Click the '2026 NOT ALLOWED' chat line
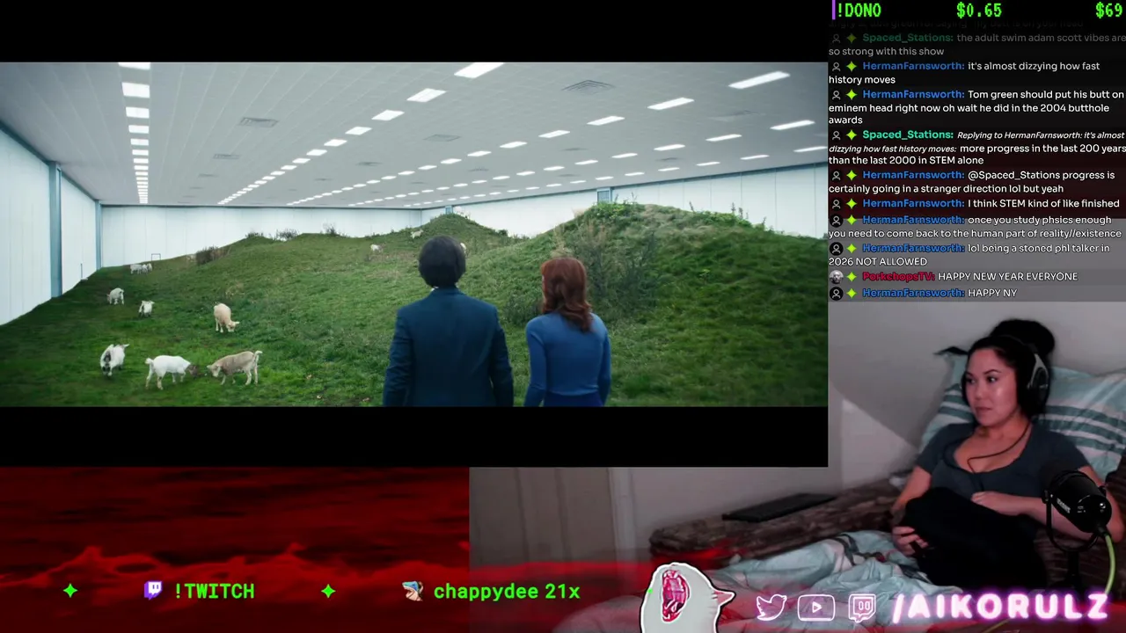1126x633 pixels. [x=878, y=261]
